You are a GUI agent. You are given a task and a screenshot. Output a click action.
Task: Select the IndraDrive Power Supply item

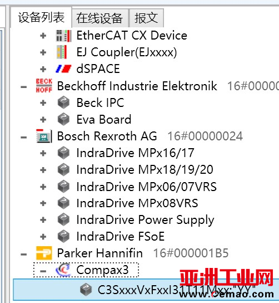point(146,220)
